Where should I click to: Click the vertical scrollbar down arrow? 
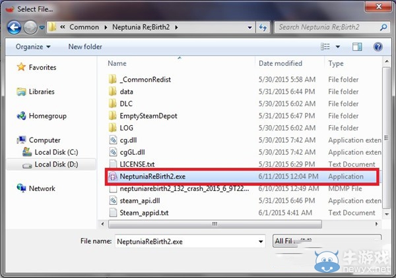pyautogui.click(x=386, y=214)
